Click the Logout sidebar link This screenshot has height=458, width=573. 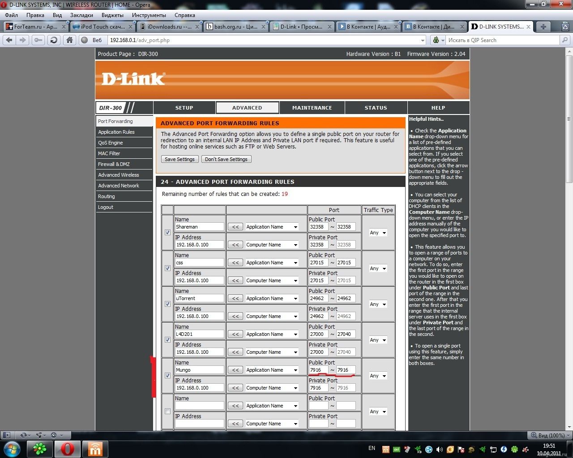(x=106, y=207)
